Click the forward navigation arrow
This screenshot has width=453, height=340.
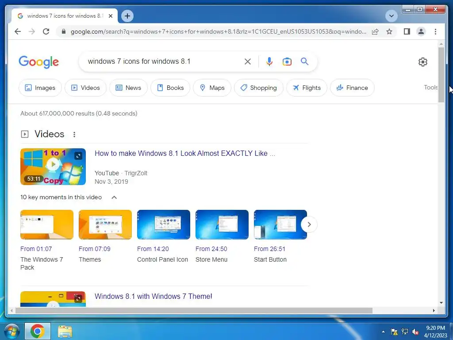coord(32,31)
